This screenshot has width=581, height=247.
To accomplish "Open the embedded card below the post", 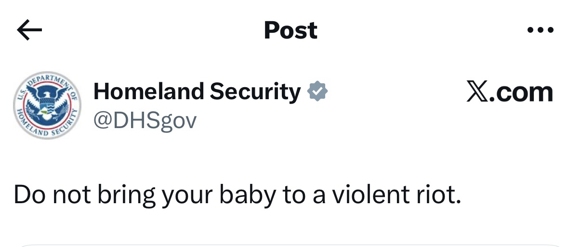I will 290,245.
